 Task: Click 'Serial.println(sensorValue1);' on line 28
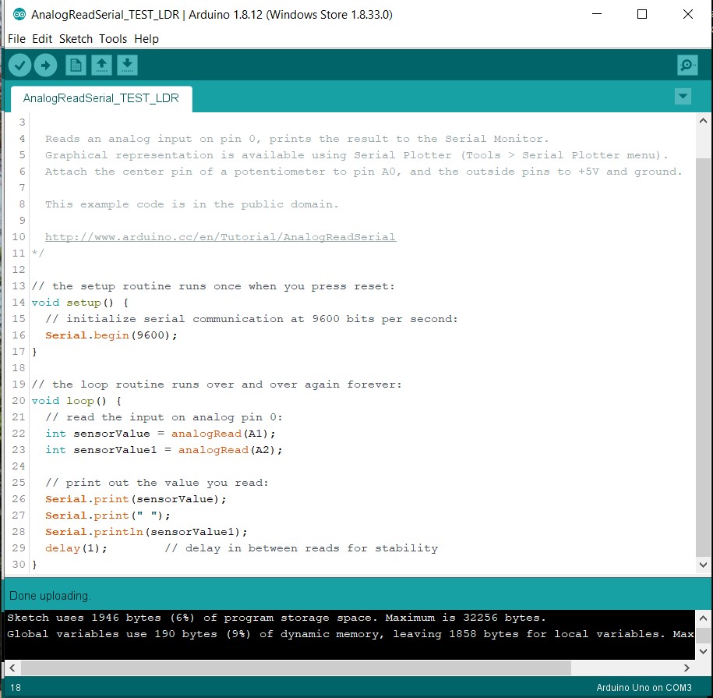pos(146,532)
